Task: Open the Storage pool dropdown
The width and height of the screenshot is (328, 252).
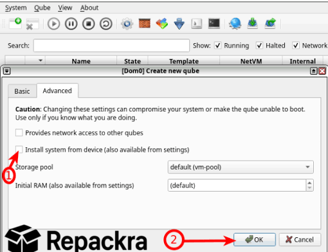Action: [241, 167]
